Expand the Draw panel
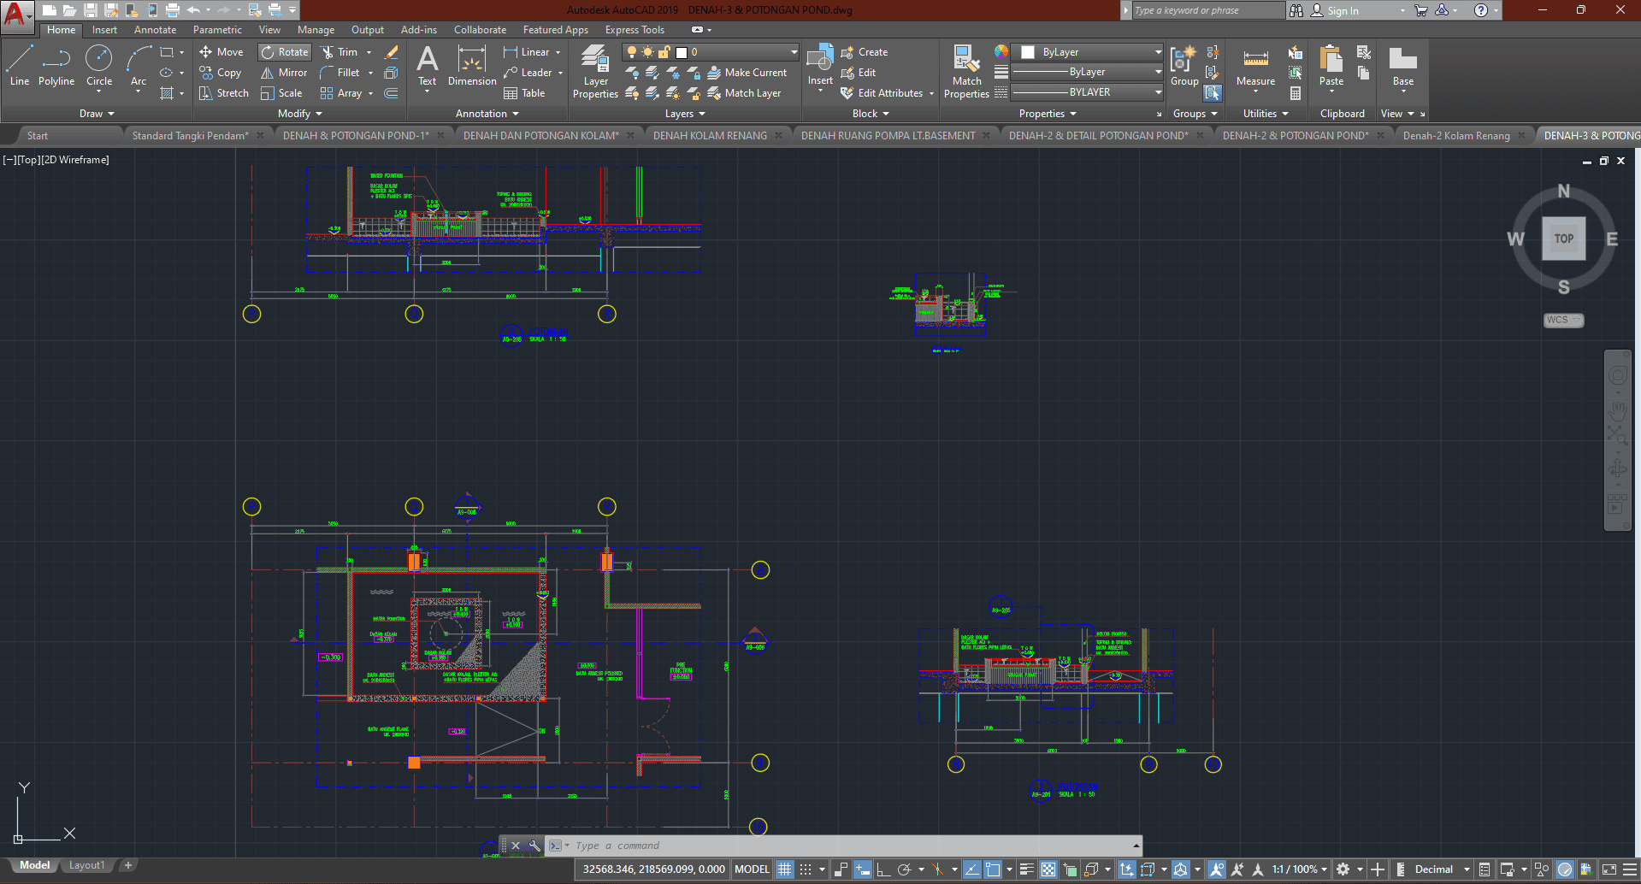1641x884 pixels. pos(97,114)
